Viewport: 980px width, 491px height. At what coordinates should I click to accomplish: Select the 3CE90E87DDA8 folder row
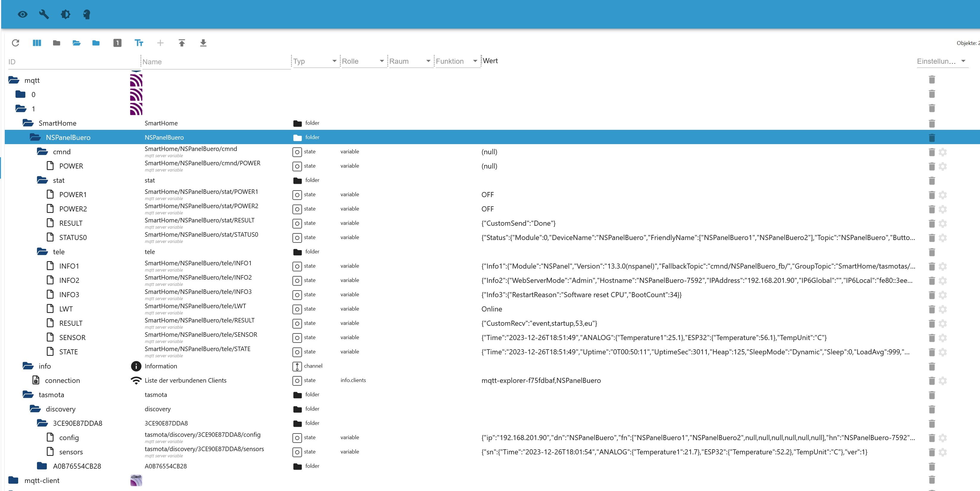point(492,423)
